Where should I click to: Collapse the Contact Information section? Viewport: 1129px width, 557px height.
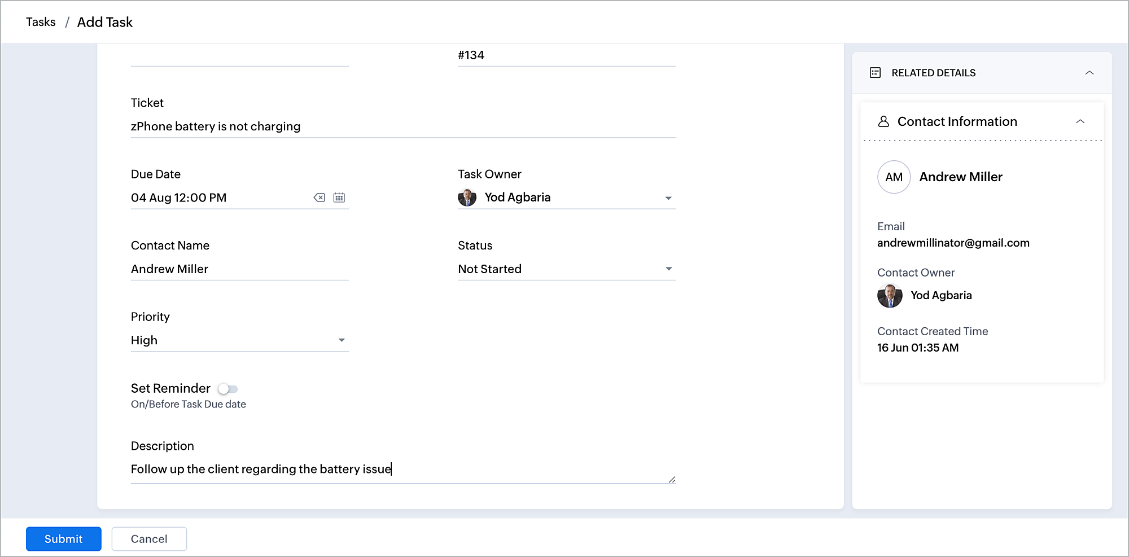click(x=1080, y=121)
